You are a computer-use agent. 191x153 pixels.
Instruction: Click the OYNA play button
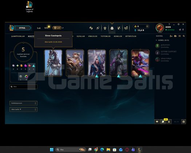(23, 28)
